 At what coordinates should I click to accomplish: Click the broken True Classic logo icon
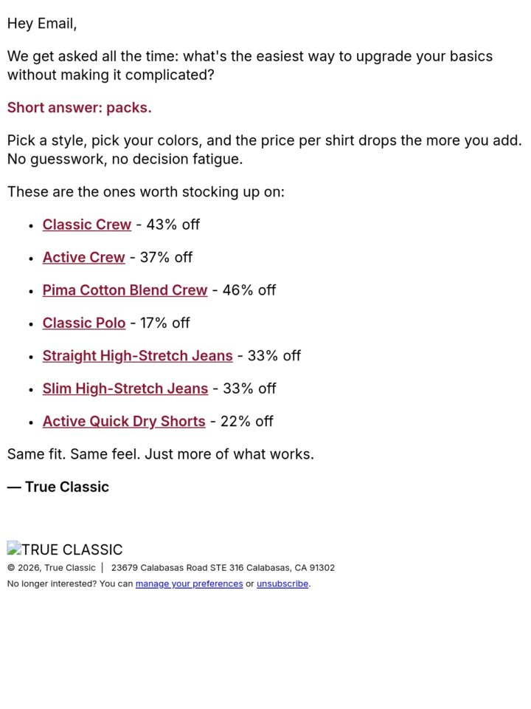[x=14, y=548]
